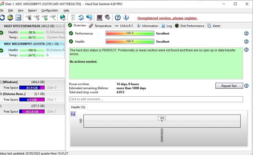Click the disk icon with stopwatch
Viewport: 253px width, 155px height.
pos(29,18)
